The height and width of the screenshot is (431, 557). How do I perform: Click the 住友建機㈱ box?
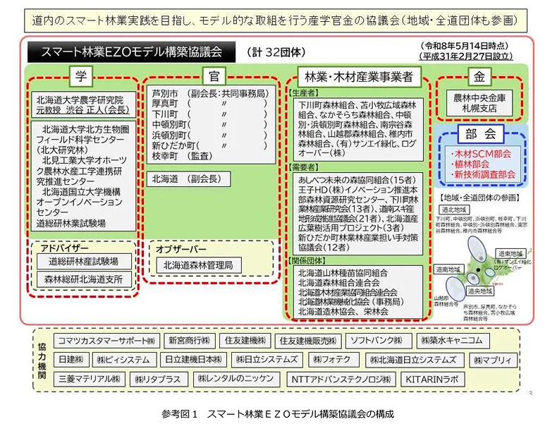[245, 341]
